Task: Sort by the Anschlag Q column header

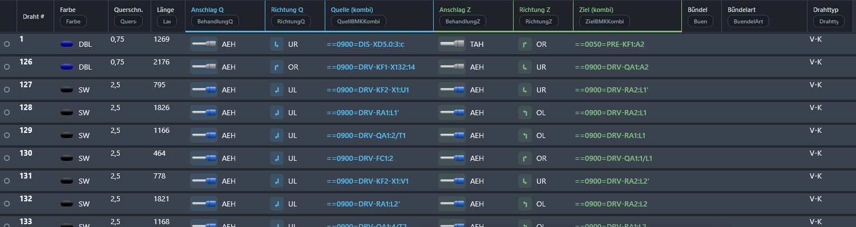Action: 207,10
